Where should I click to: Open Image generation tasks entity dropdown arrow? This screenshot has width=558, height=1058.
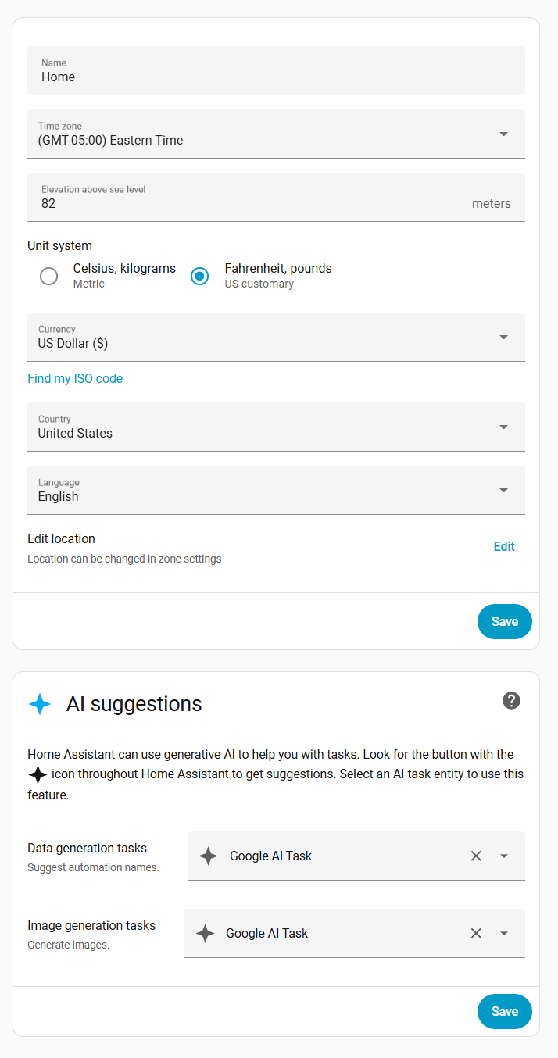pyautogui.click(x=504, y=933)
